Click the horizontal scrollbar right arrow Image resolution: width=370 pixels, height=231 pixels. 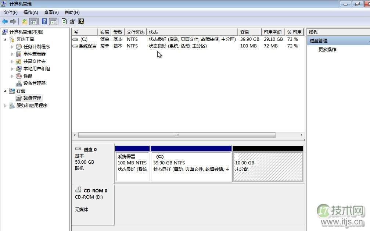pyautogui.click(x=302, y=135)
